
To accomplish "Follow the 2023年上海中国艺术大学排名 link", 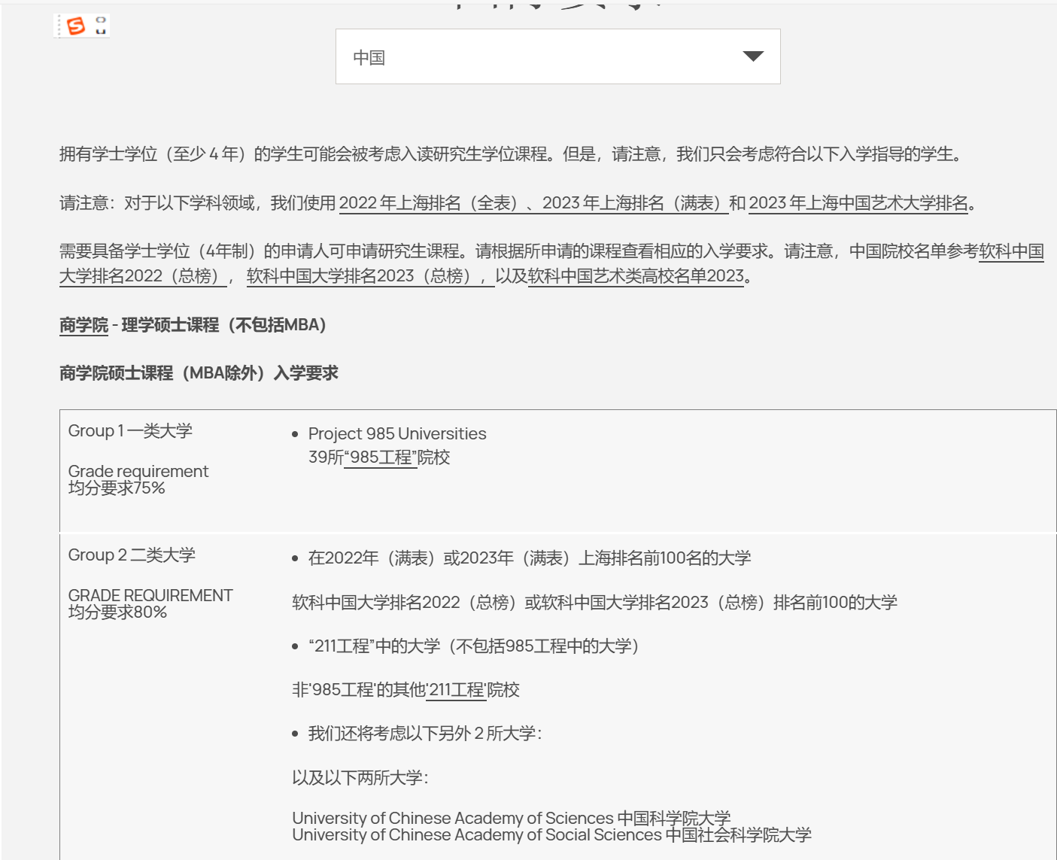I will click(858, 203).
